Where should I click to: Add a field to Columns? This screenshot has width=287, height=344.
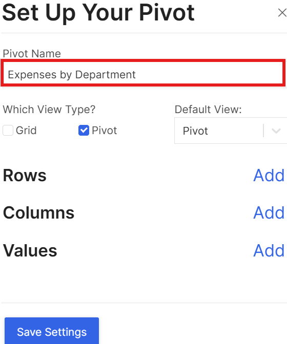(x=269, y=213)
